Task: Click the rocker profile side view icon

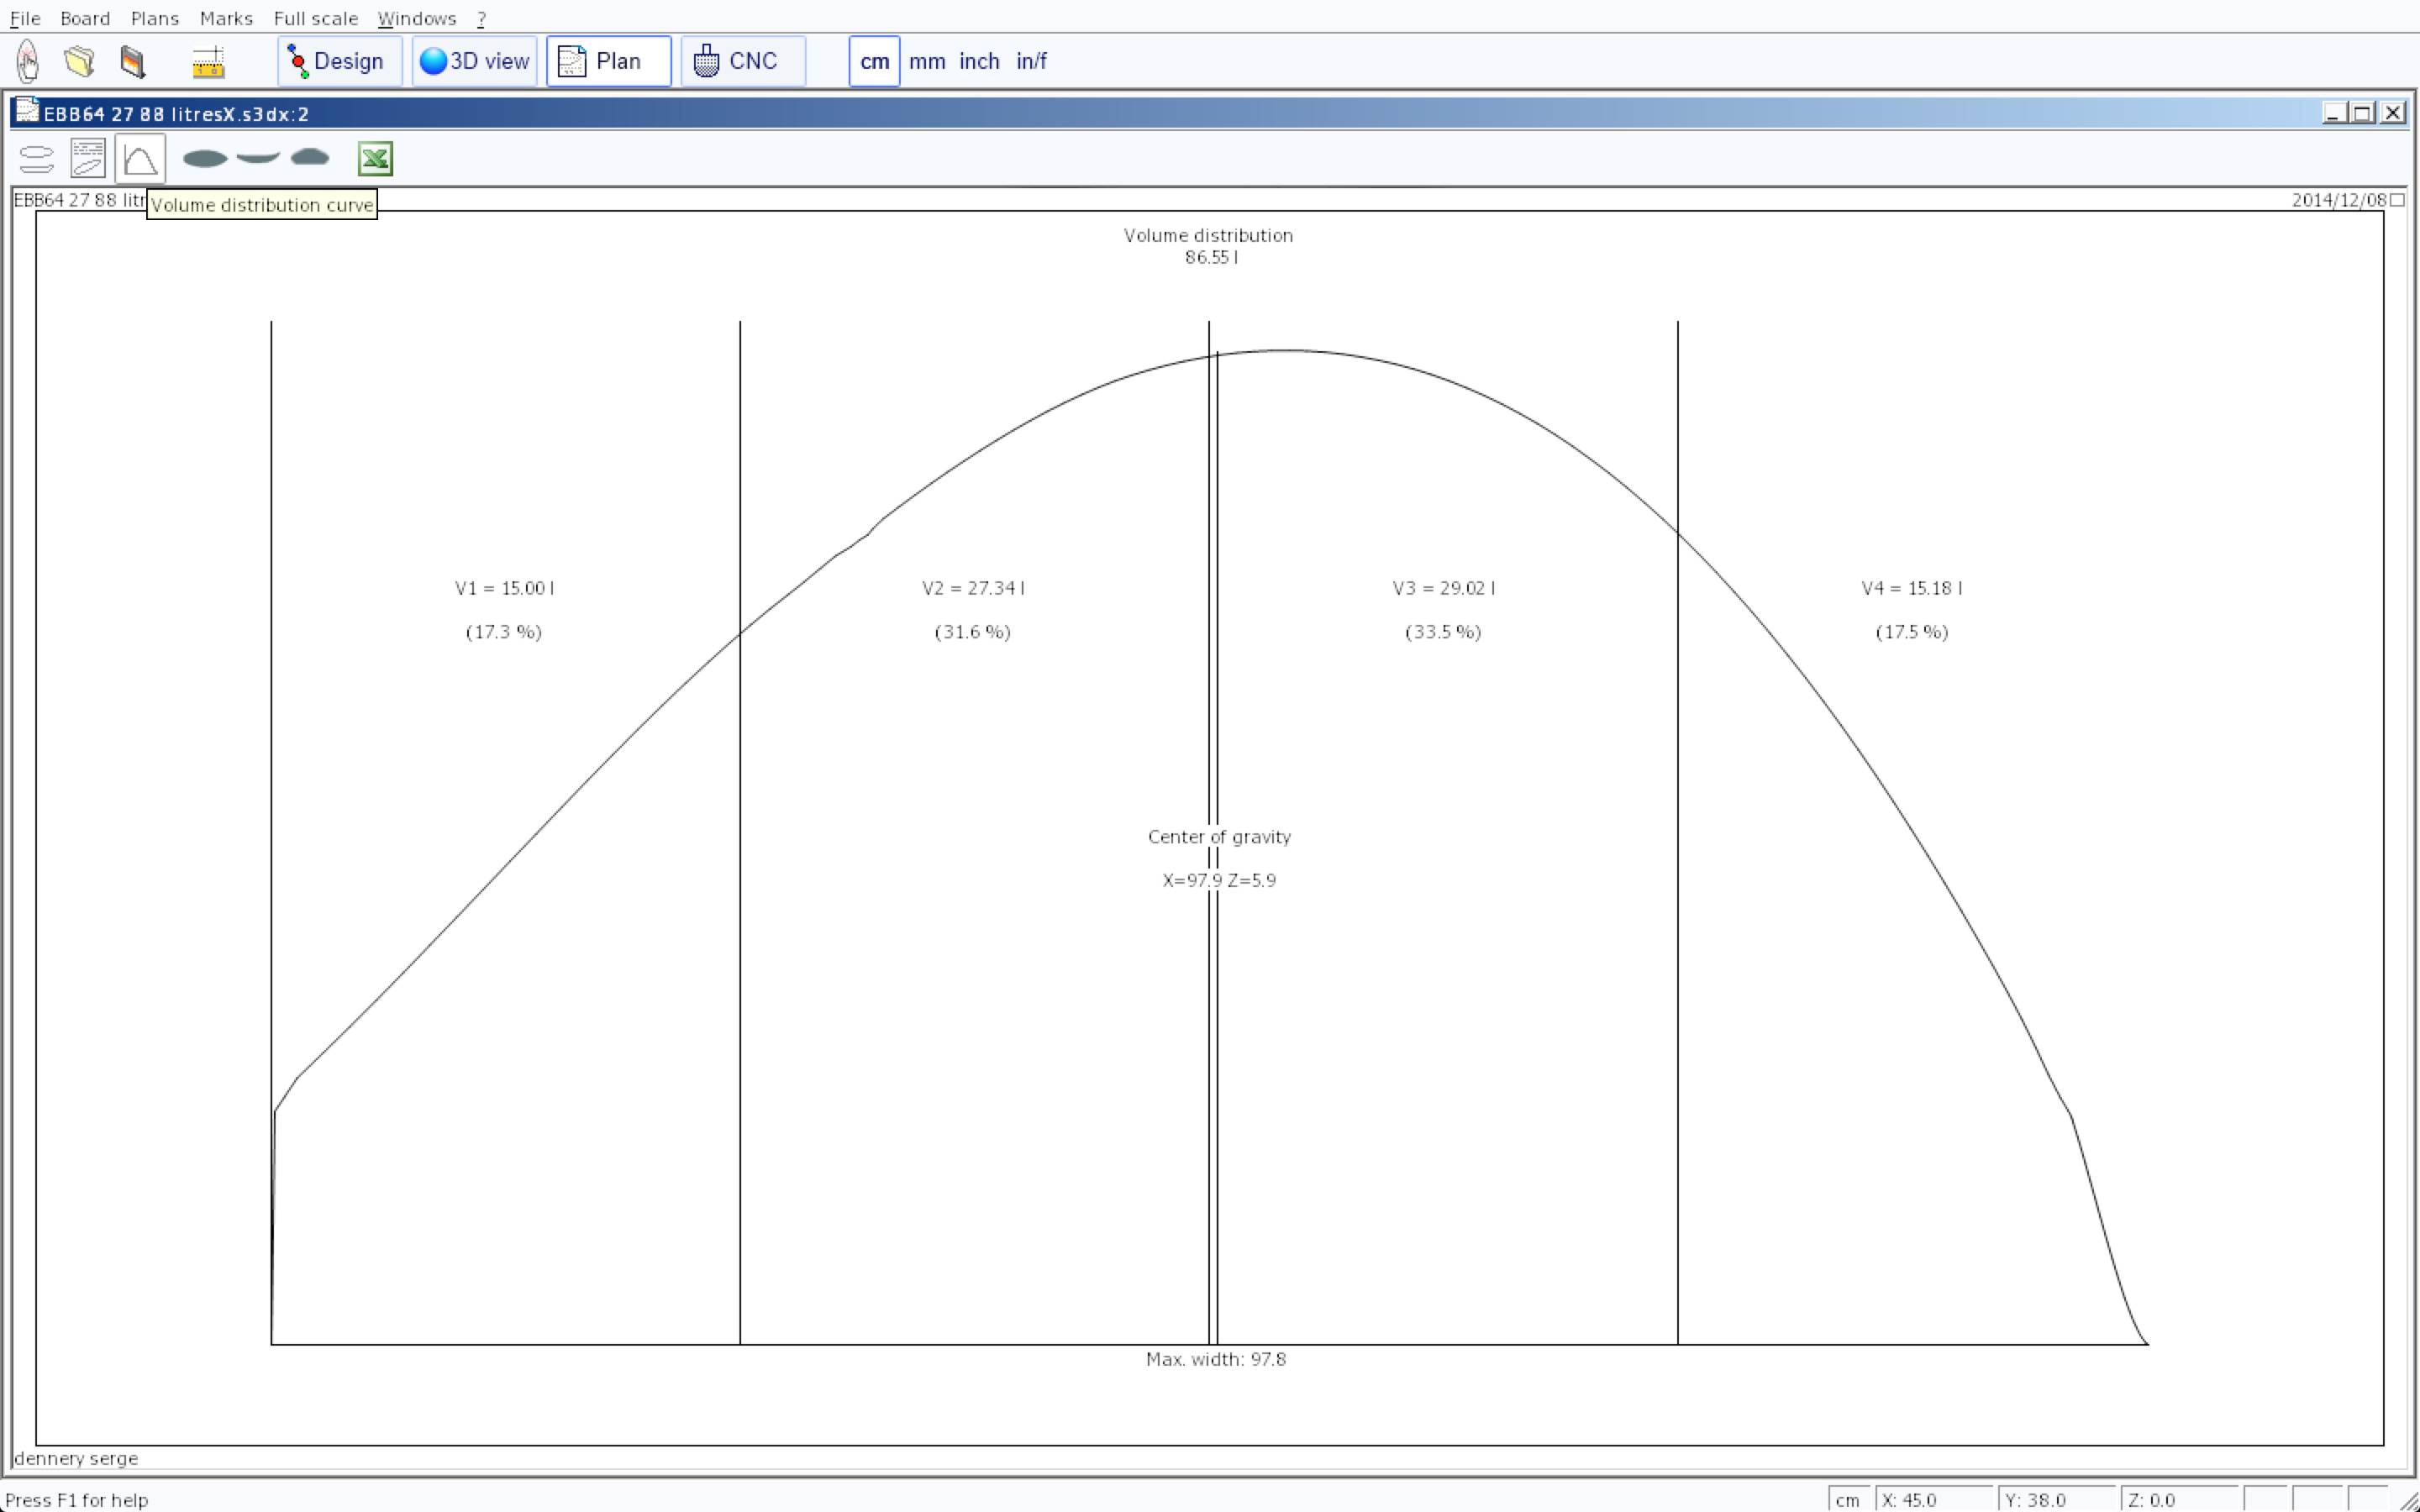Action: pyautogui.click(x=258, y=158)
